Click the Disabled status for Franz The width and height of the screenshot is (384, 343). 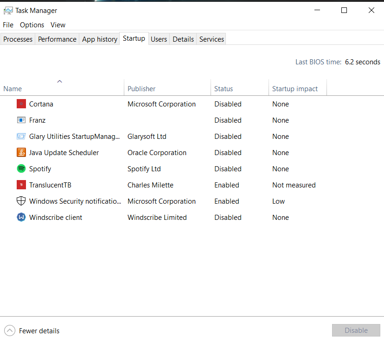point(228,120)
